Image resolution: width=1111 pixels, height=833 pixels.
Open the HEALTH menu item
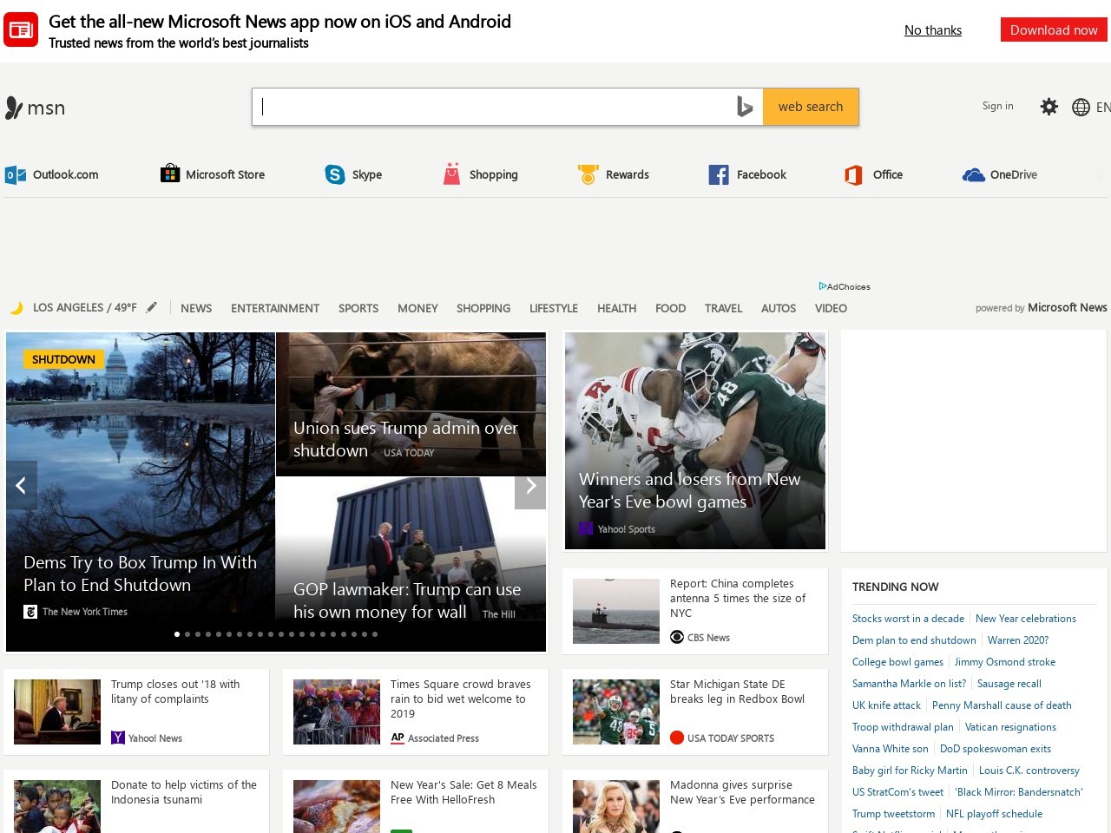tap(616, 308)
